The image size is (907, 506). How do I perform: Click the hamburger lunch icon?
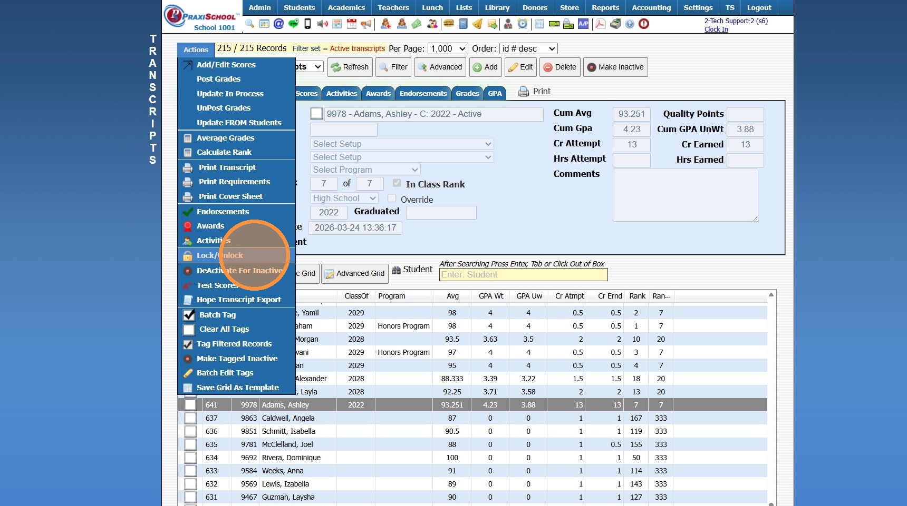point(449,24)
